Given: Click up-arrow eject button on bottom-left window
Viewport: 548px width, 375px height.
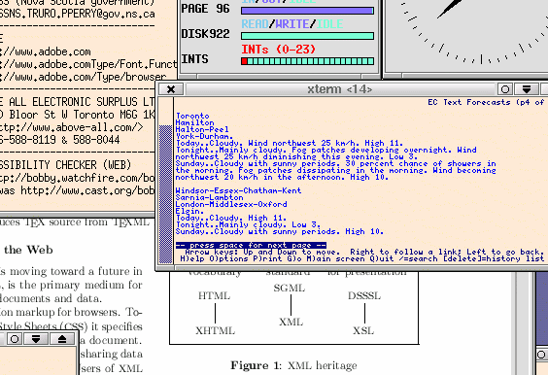Looking at the screenshot, I should (62, 339).
